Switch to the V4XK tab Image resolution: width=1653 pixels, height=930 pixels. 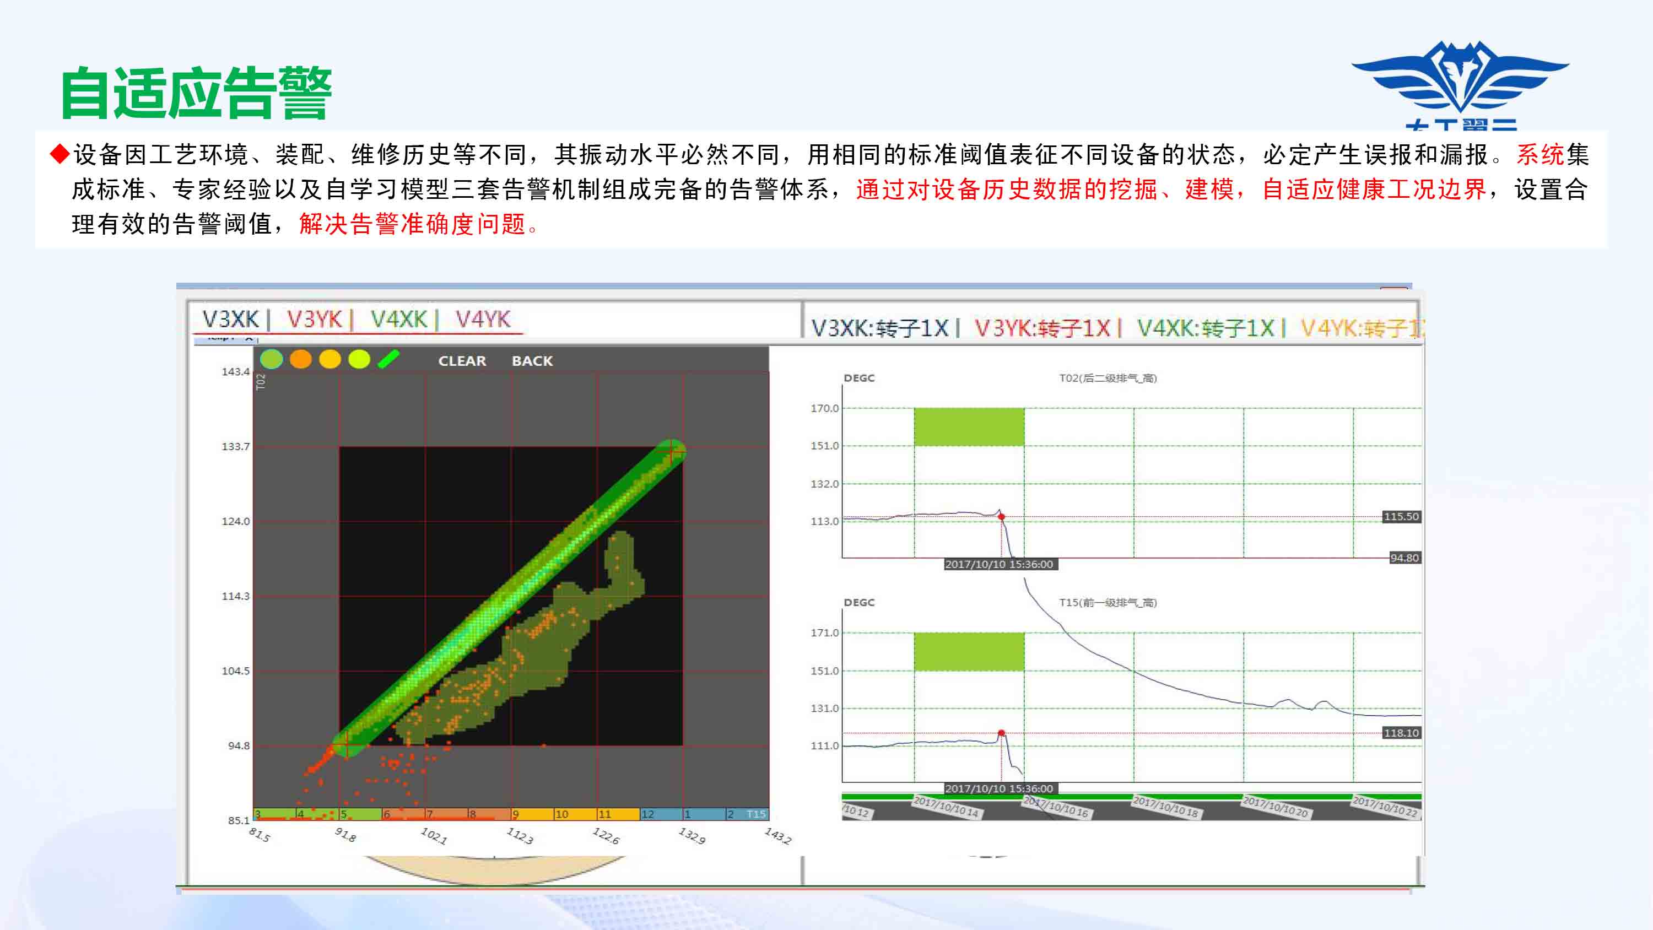(398, 319)
